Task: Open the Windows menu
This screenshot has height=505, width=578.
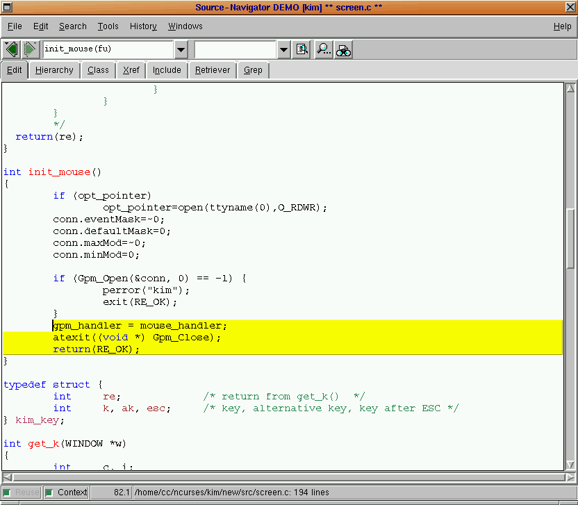Action: pos(185,26)
